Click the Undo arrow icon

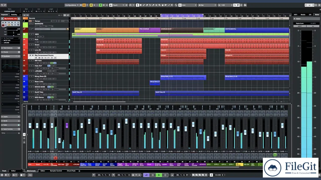[x=2, y=5]
